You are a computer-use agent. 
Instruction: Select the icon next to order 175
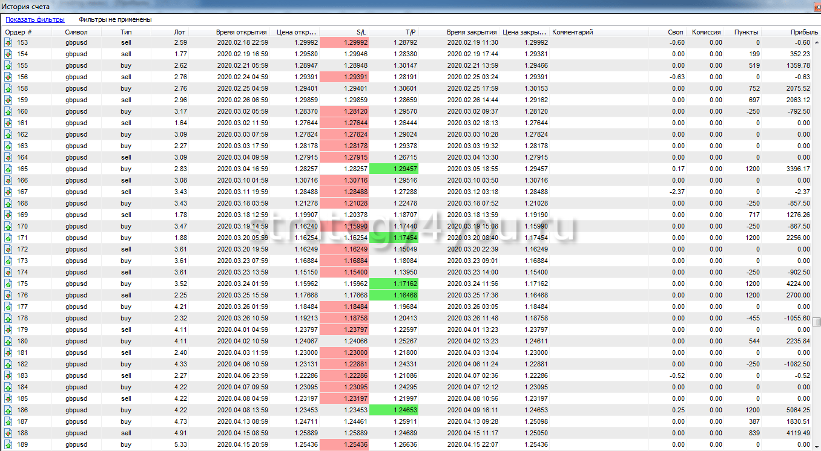(x=8, y=284)
